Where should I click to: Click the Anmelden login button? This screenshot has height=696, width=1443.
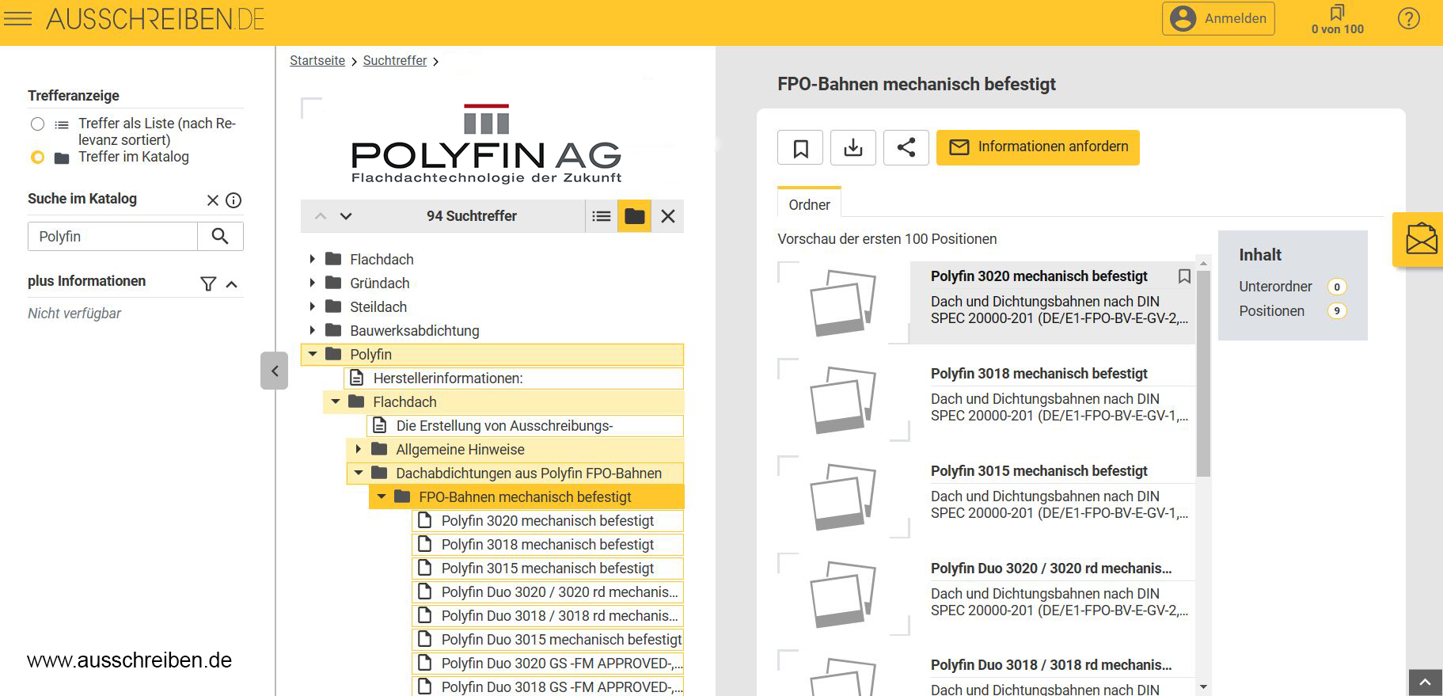coord(1218,18)
